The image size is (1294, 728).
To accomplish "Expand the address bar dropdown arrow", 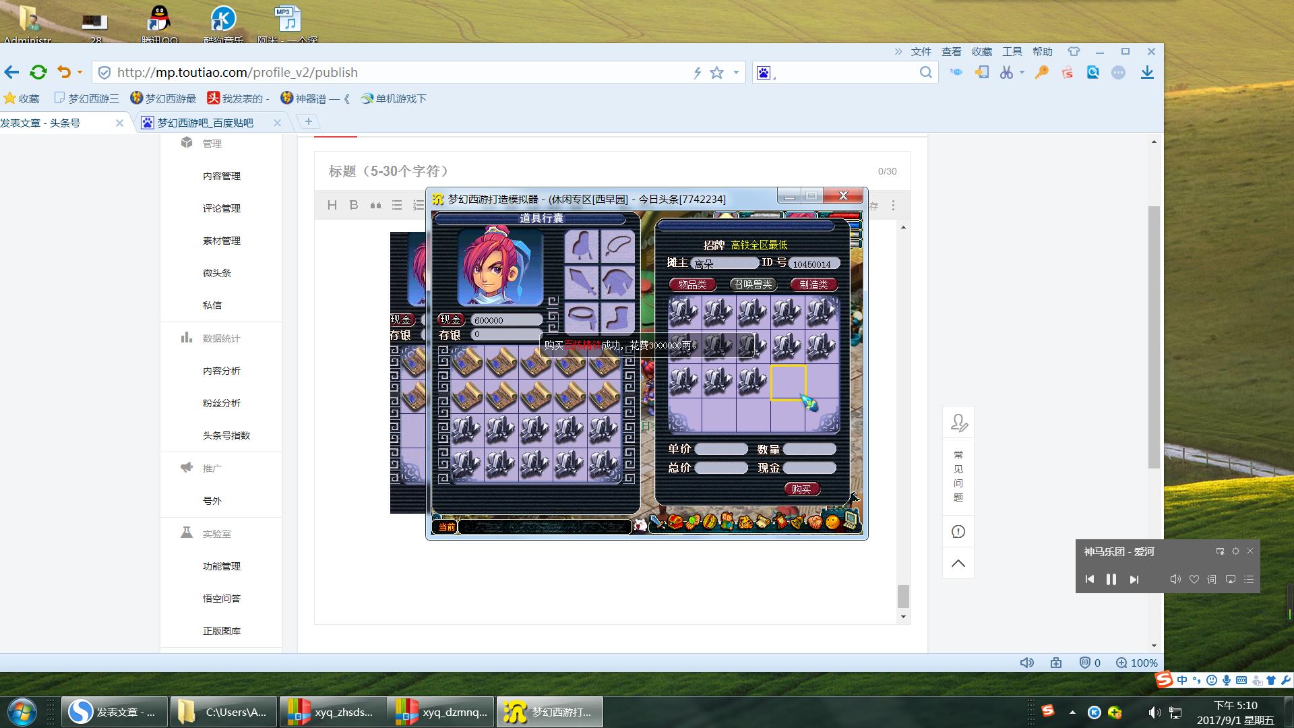I will point(736,72).
